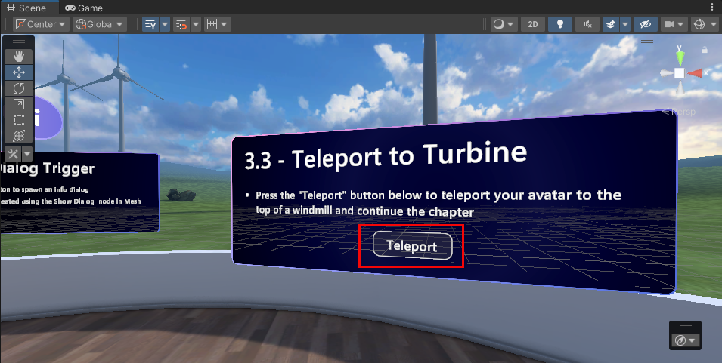This screenshot has height=363, width=722.
Task: Click the red X axis gizmo cone
Action: (x=696, y=73)
